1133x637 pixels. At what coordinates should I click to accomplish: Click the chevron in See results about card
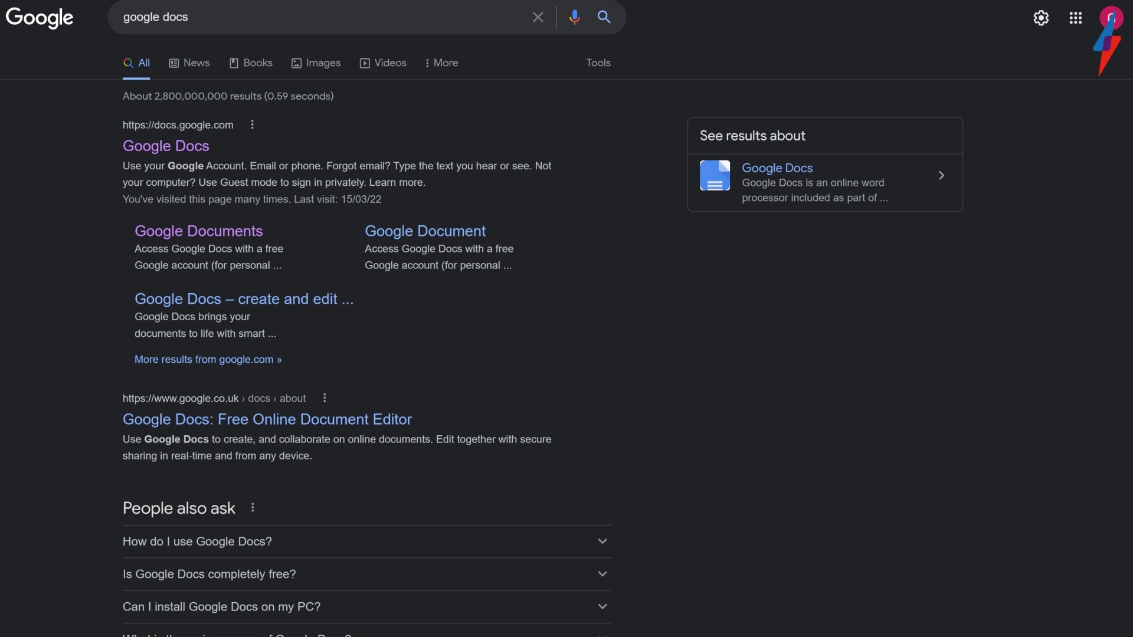click(941, 175)
